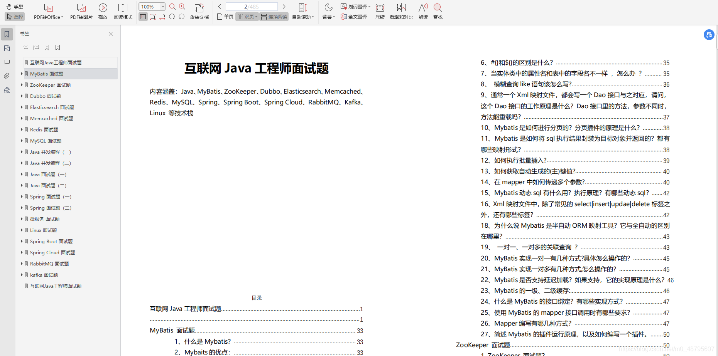
Task: Activate the Select (选择) tool
Action: tap(15, 17)
